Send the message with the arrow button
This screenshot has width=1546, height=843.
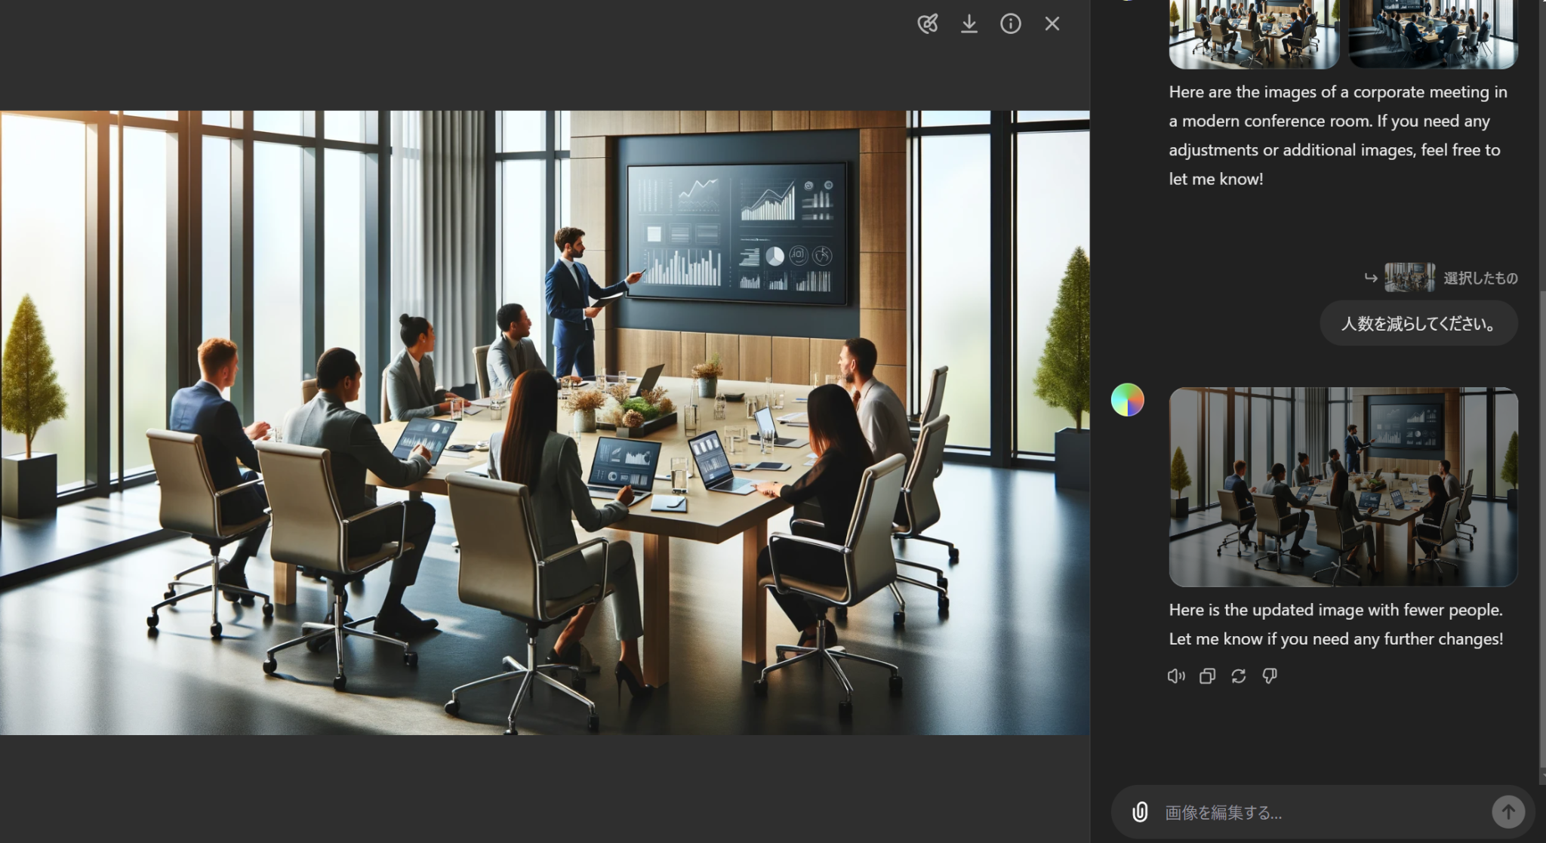(1508, 812)
